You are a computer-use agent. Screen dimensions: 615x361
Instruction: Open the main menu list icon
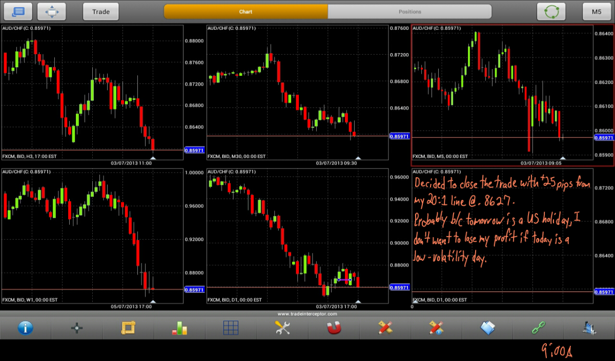(18, 11)
